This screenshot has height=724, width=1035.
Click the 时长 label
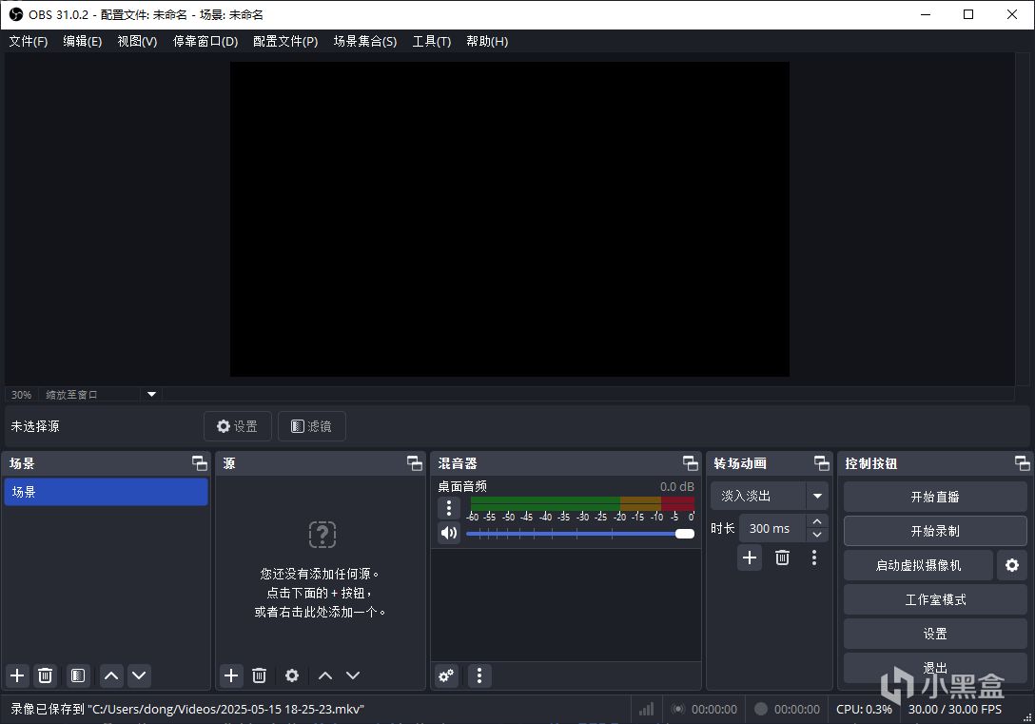[x=723, y=528]
